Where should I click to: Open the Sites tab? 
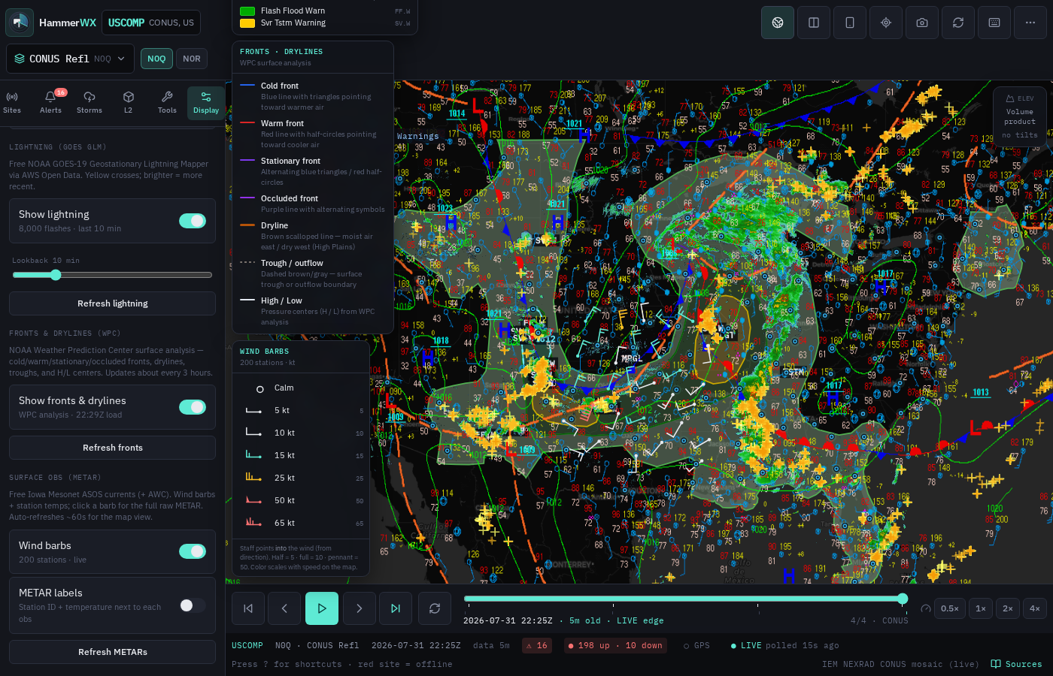pos(12,102)
